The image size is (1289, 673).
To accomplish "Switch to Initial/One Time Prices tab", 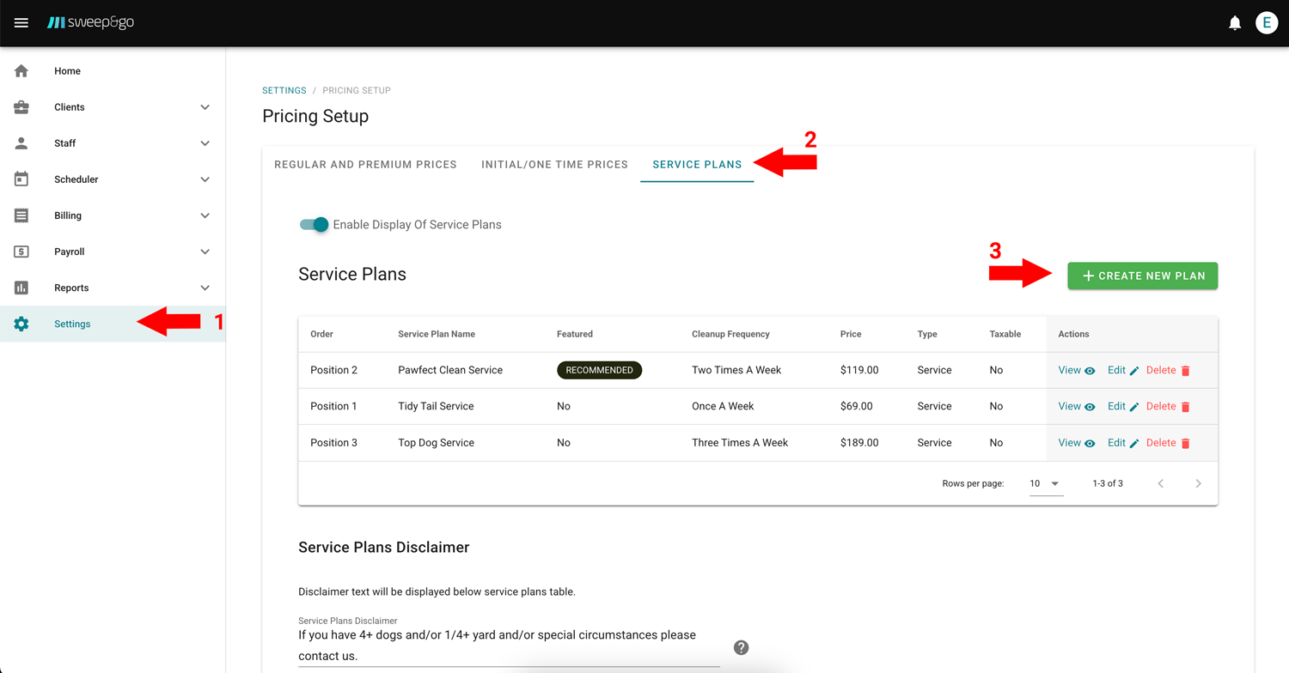I will coord(554,165).
